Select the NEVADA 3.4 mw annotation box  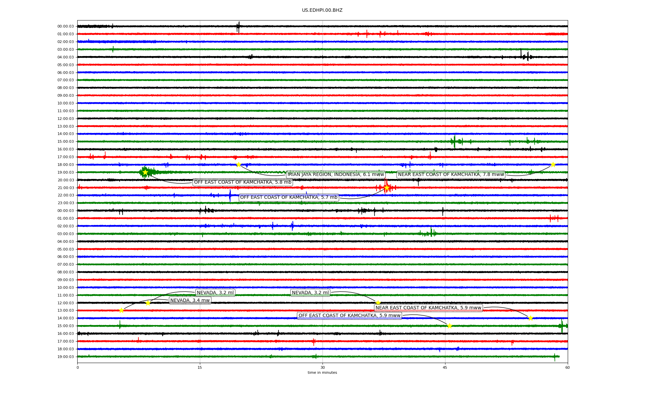coord(190,301)
